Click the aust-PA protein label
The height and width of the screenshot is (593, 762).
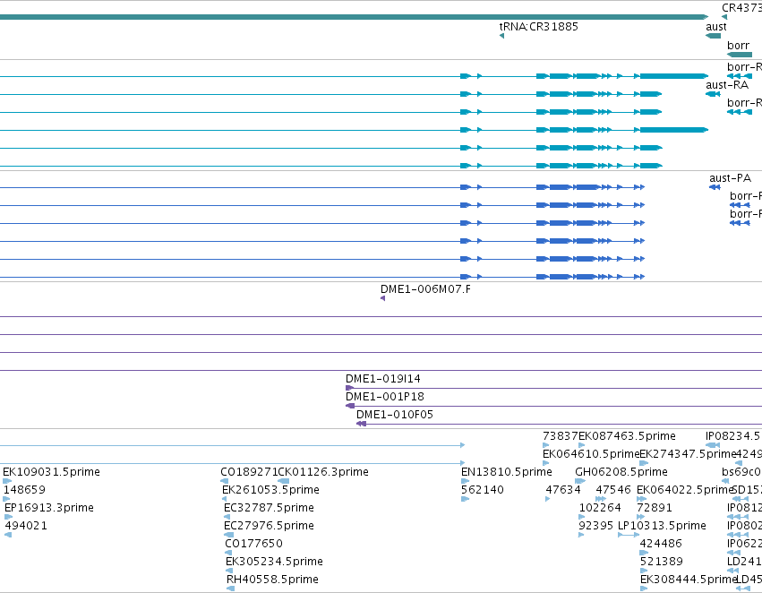coord(730,178)
